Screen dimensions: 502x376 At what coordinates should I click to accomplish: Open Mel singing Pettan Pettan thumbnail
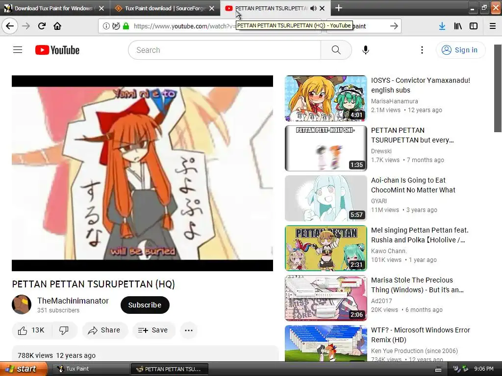[326, 248]
